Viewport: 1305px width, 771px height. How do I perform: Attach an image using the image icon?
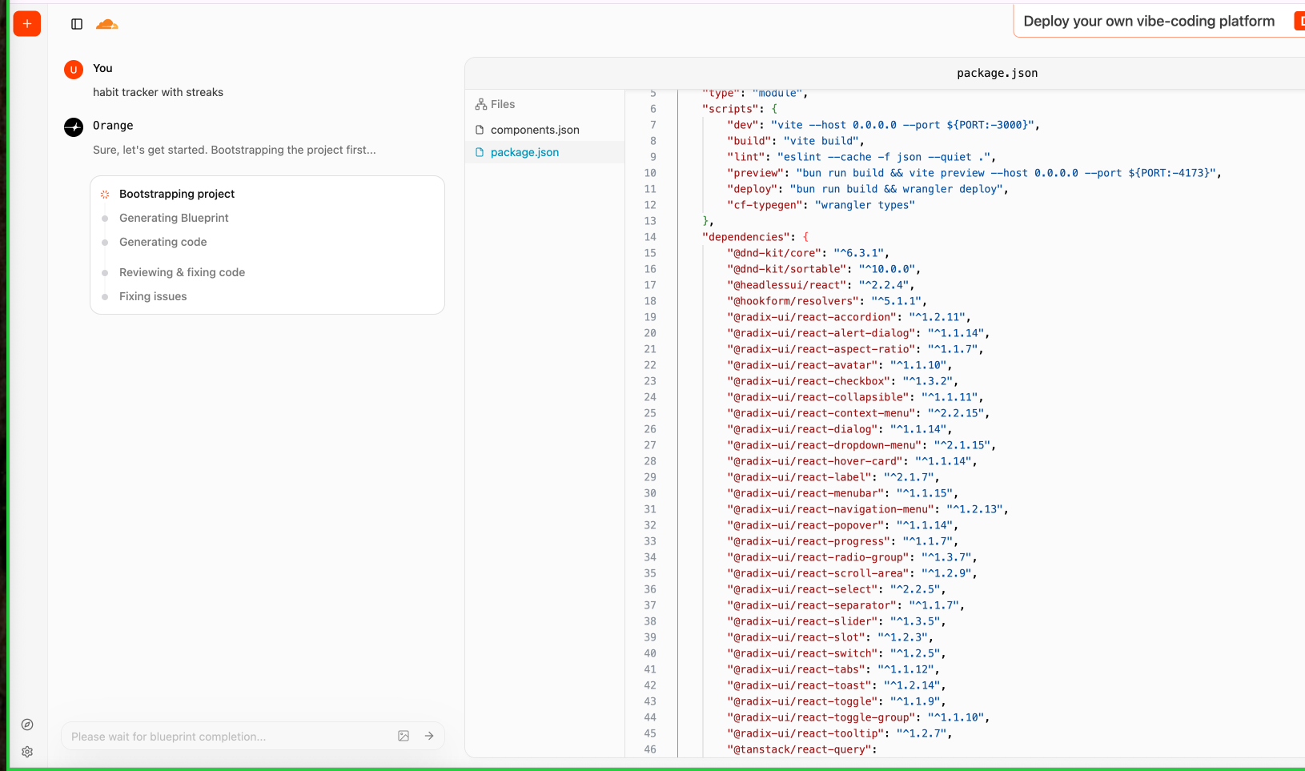click(x=403, y=736)
